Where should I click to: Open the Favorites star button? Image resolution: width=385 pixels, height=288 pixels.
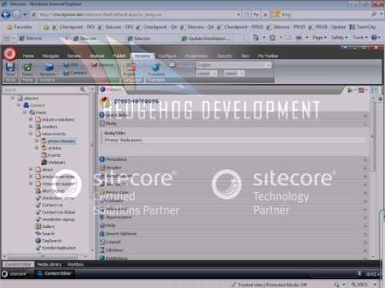point(19,27)
